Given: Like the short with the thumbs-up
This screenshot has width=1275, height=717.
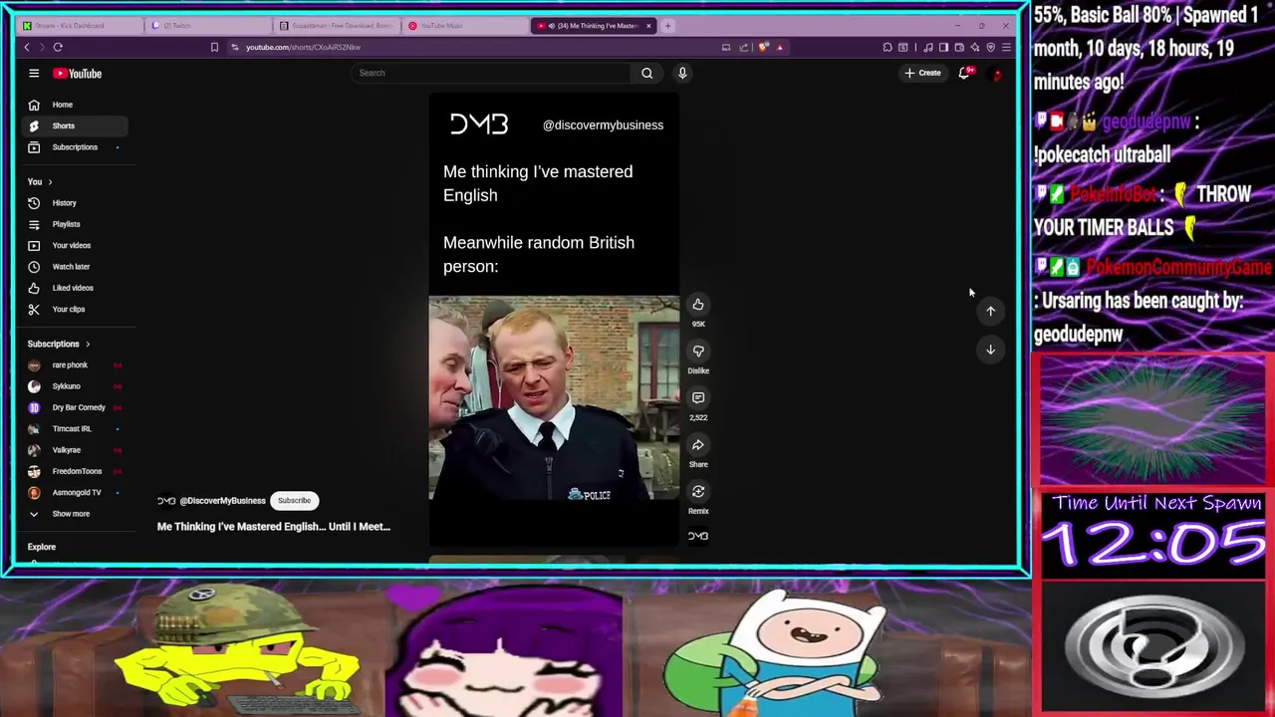Looking at the screenshot, I should (698, 305).
